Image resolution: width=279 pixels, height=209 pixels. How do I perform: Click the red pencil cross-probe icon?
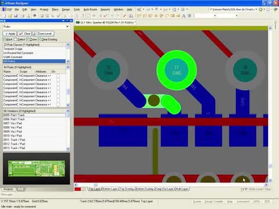(124, 16)
